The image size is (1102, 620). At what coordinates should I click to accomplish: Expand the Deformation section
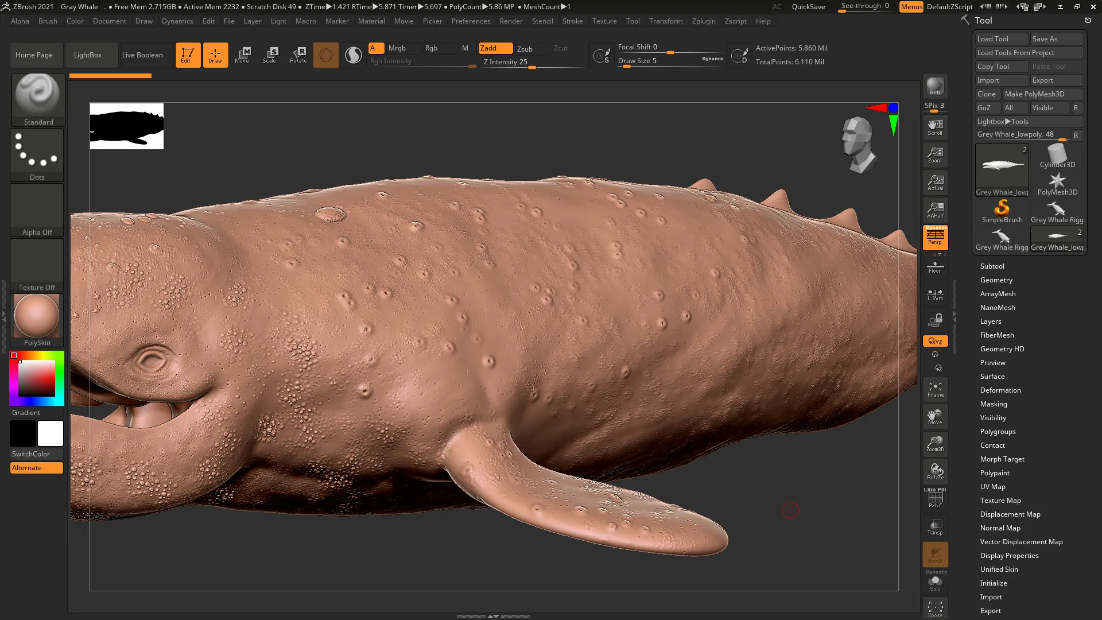click(x=1000, y=390)
